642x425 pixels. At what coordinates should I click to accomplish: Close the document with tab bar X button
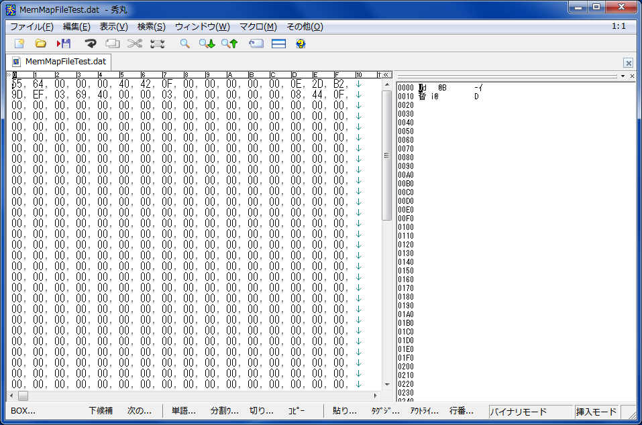[x=629, y=63]
